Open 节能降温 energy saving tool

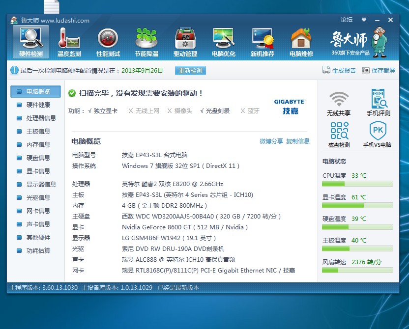146,42
